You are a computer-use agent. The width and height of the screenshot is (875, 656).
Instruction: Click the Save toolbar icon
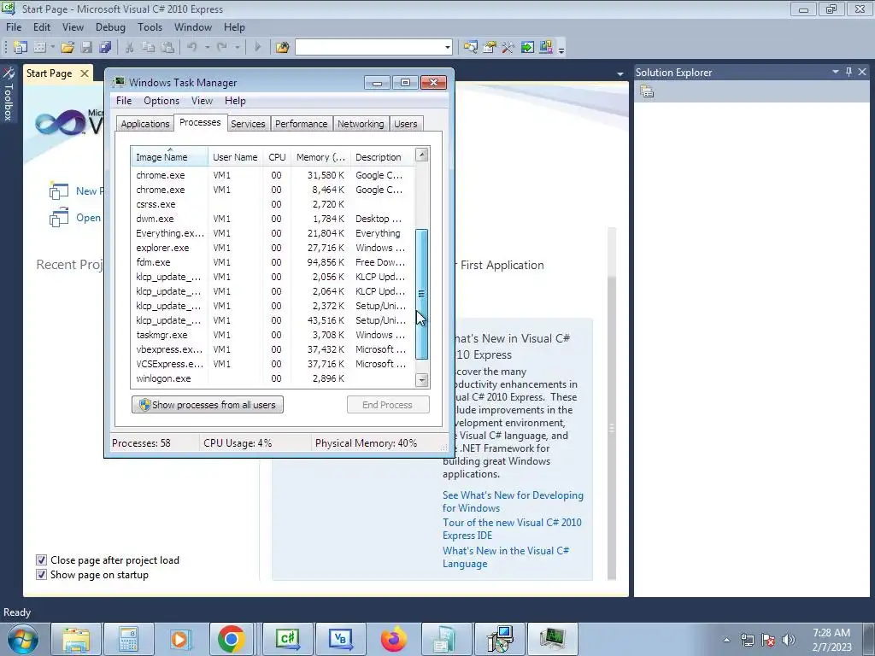point(86,48)
